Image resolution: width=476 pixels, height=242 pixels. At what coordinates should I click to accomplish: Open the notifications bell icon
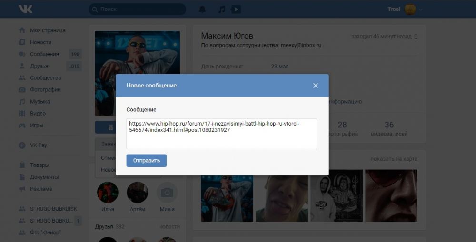(x=202, y=10)
